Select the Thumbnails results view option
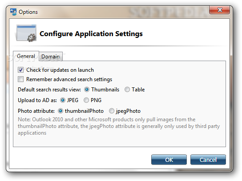 [x=87, y=90]
